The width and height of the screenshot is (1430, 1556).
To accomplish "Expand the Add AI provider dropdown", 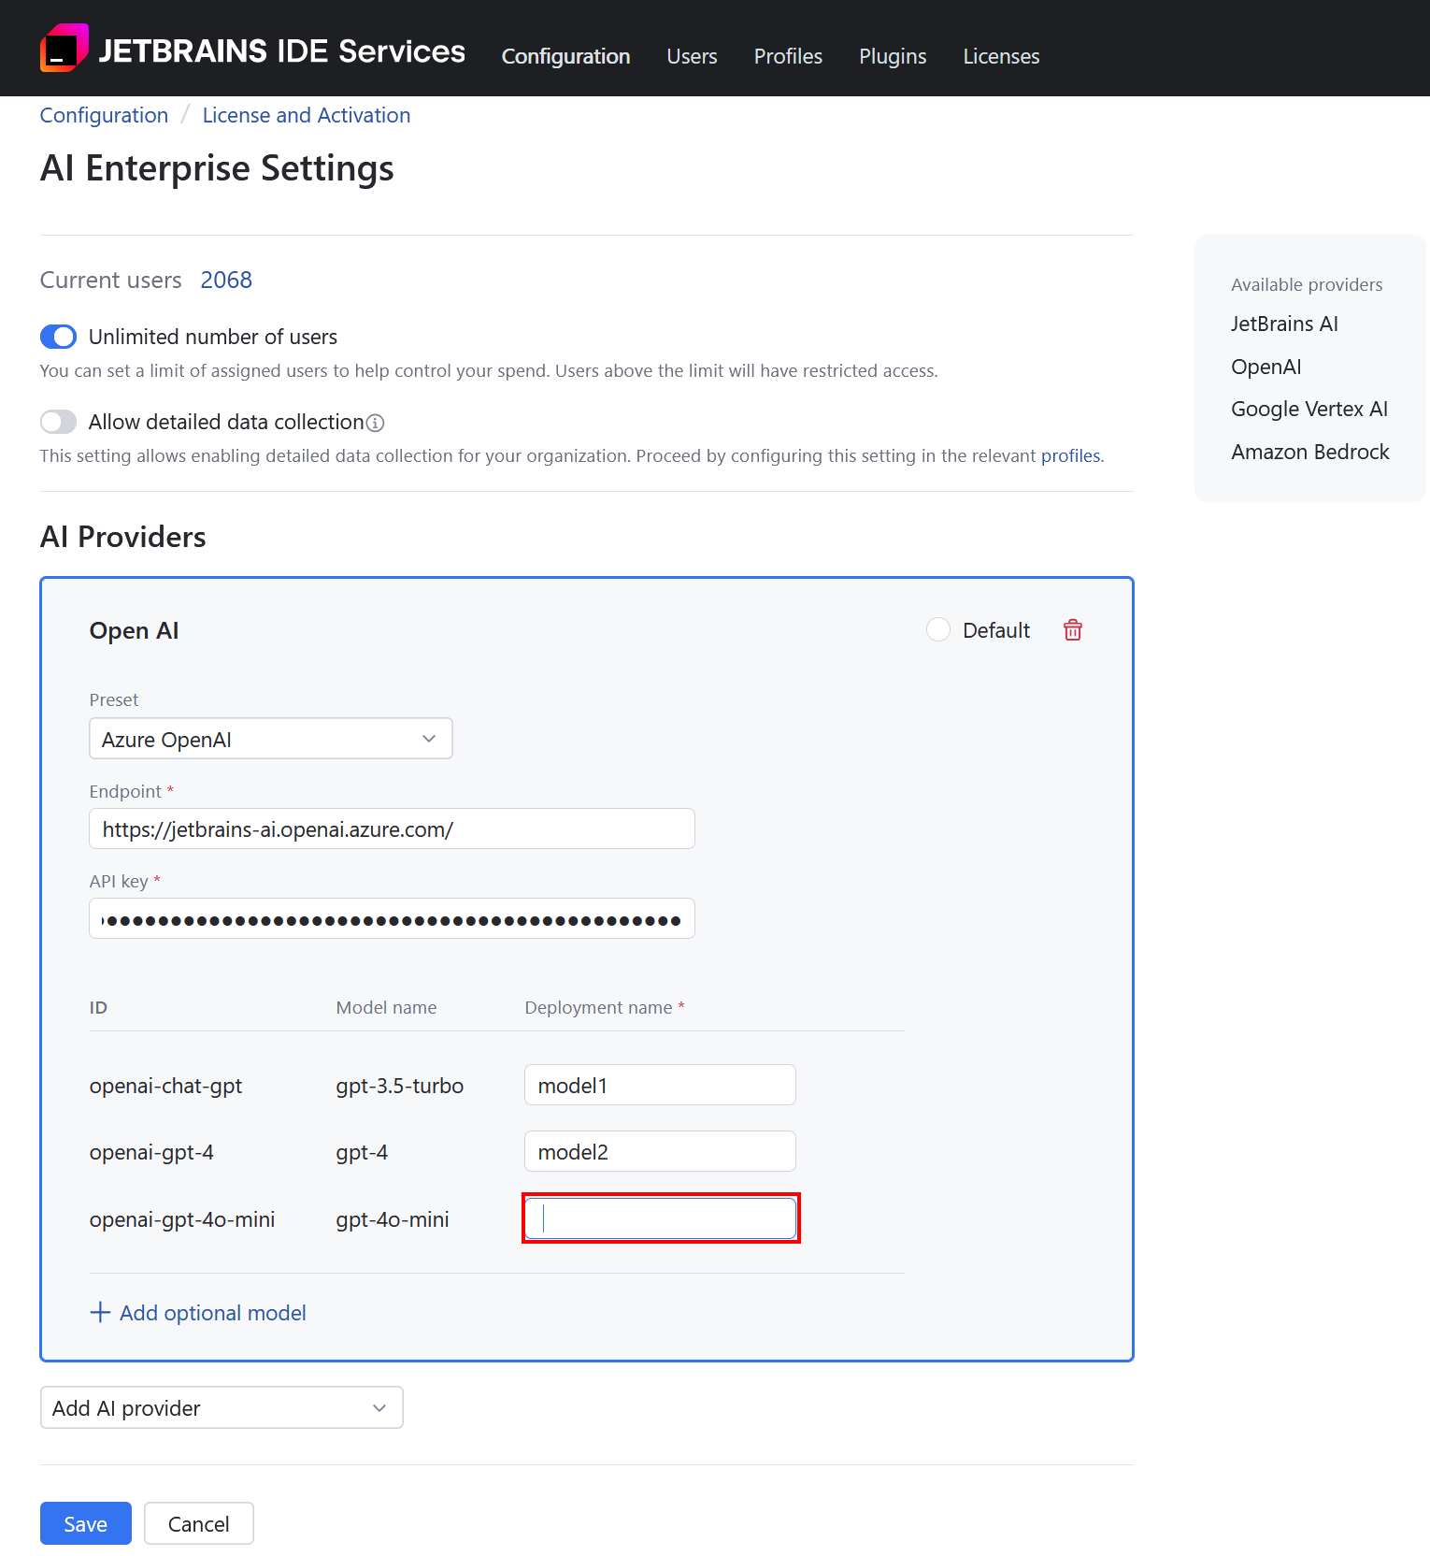I will [x=222, y=1408].
